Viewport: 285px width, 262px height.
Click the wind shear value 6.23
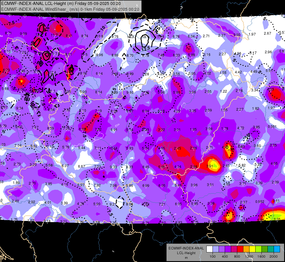tap(6, 70)
